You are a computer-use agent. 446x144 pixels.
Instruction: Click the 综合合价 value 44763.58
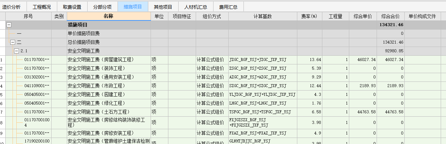pyautogui.click(x=391, y=112)
